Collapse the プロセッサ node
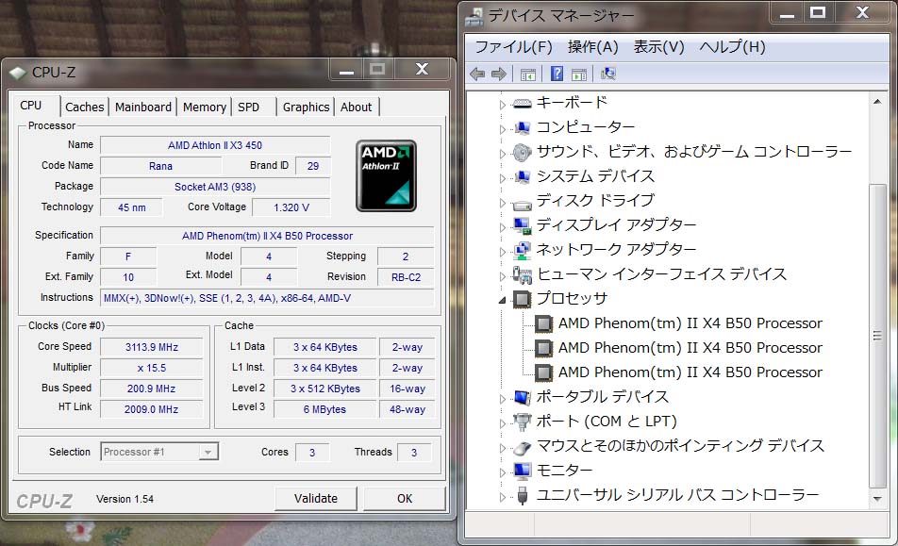Image resolution: width=898 pixels, height=546 pixels. click(x=502, y=300)
